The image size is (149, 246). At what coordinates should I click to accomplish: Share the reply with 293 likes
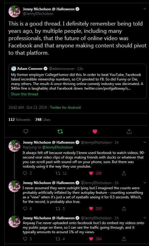point(124,209)
